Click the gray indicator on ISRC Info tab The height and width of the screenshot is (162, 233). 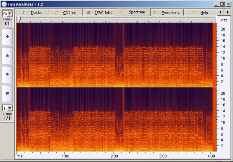(89, 13)
